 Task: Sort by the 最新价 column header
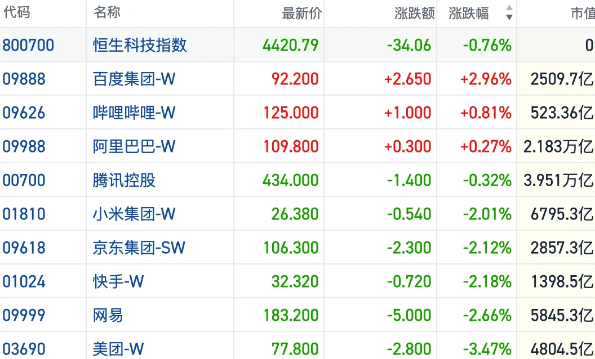[x=301, y=14]
